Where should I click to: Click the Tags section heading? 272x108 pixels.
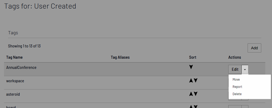coord(13,33)
